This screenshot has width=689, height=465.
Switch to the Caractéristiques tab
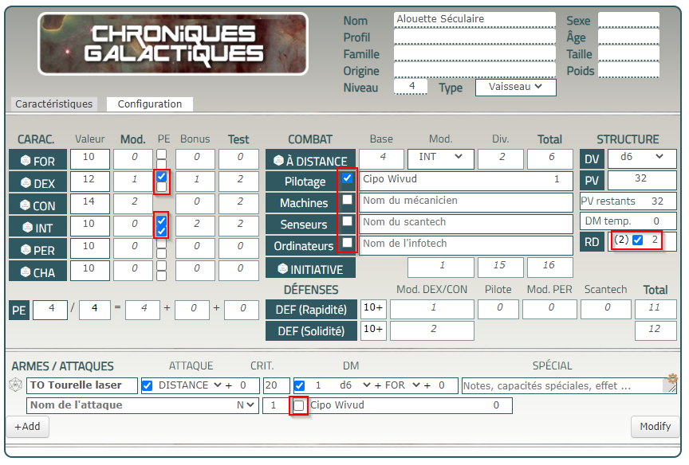tap(53, 104)
